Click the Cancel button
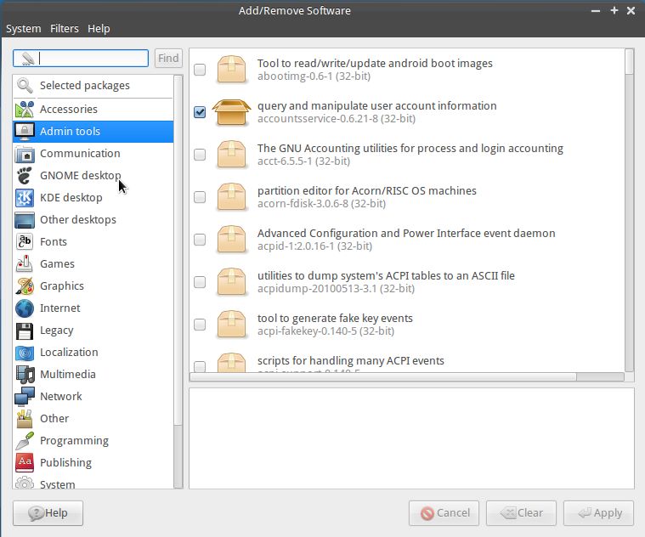Screen dimensions: 645x537 click(444, 512)
